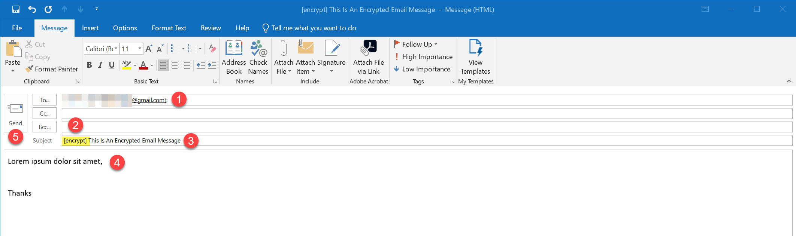This screenshot has height=236, width=796.
Task: Open the Options ribbon tab
Action: click(125, 28)
